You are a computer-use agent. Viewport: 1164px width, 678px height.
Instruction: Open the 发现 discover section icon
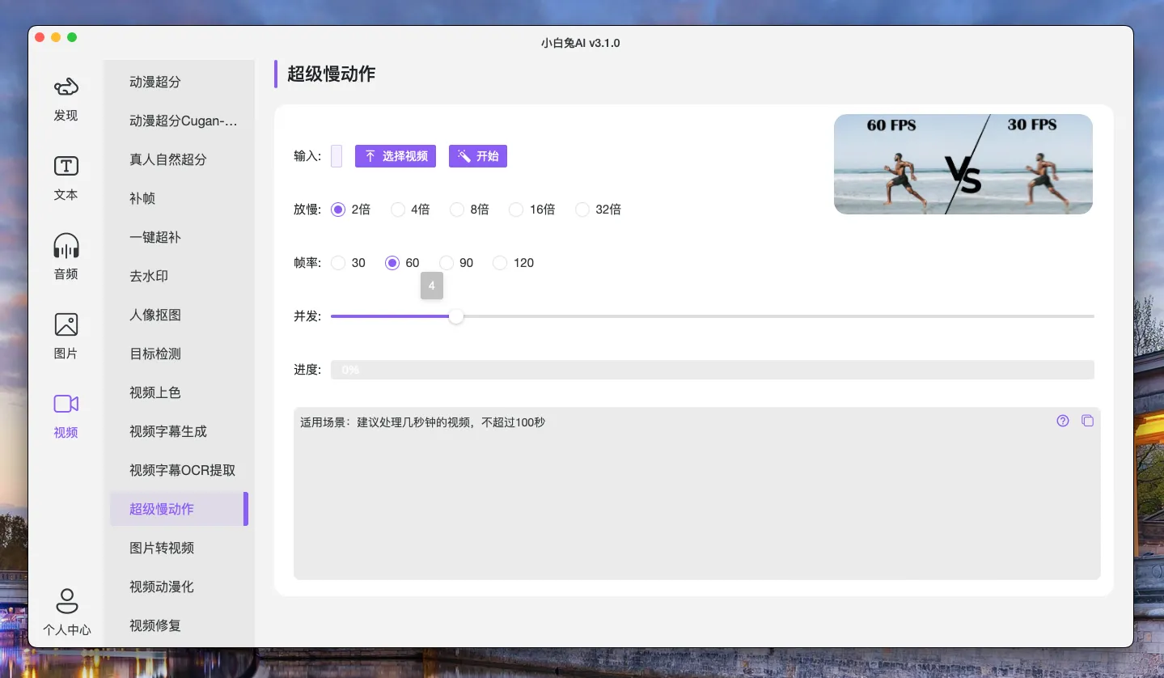(66, 87)
